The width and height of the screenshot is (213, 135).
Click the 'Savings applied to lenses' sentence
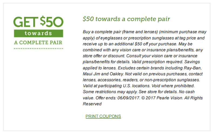141,65
